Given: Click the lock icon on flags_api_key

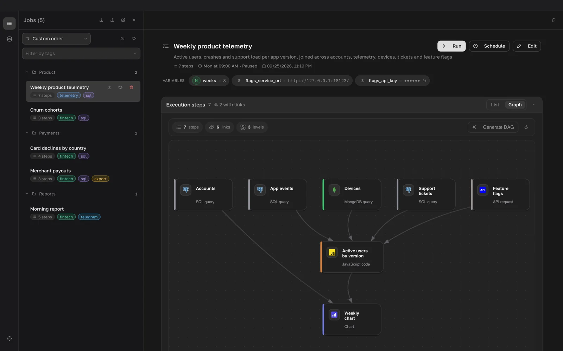Looking at the screenshot, I should coord(424,81).
